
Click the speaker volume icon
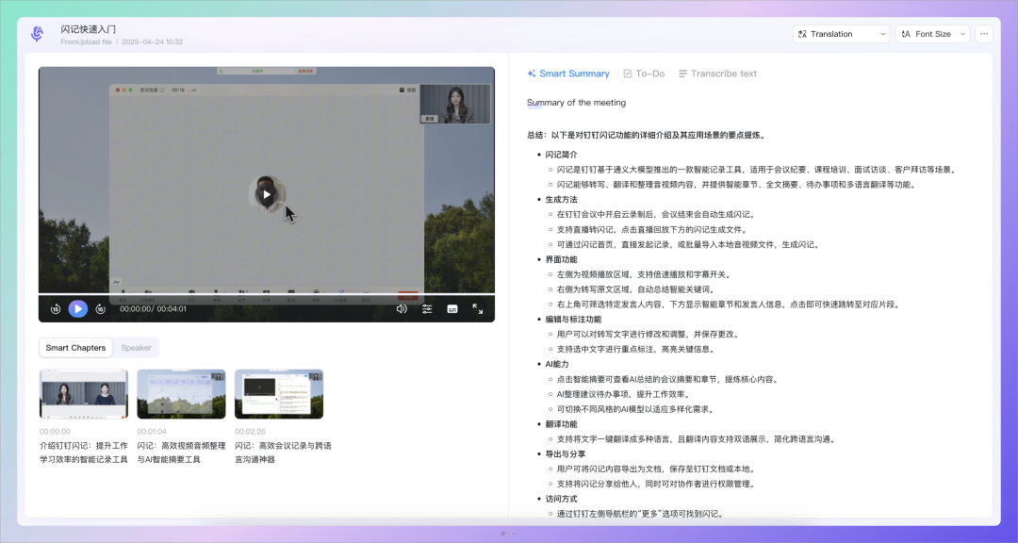[402, 308]
